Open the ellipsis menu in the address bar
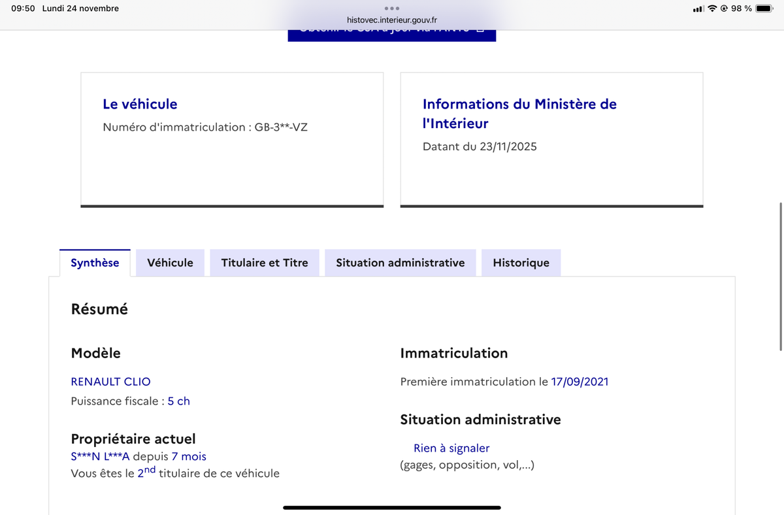Viewport: 784px width, 515px height. [392, 9]
